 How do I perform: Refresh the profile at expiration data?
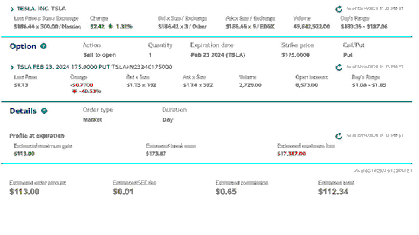click(339, 136)
